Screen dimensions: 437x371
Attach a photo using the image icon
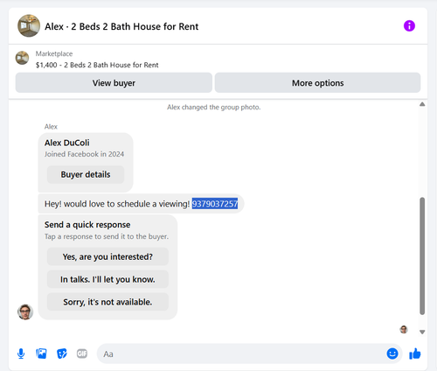[x=41, y=353]
